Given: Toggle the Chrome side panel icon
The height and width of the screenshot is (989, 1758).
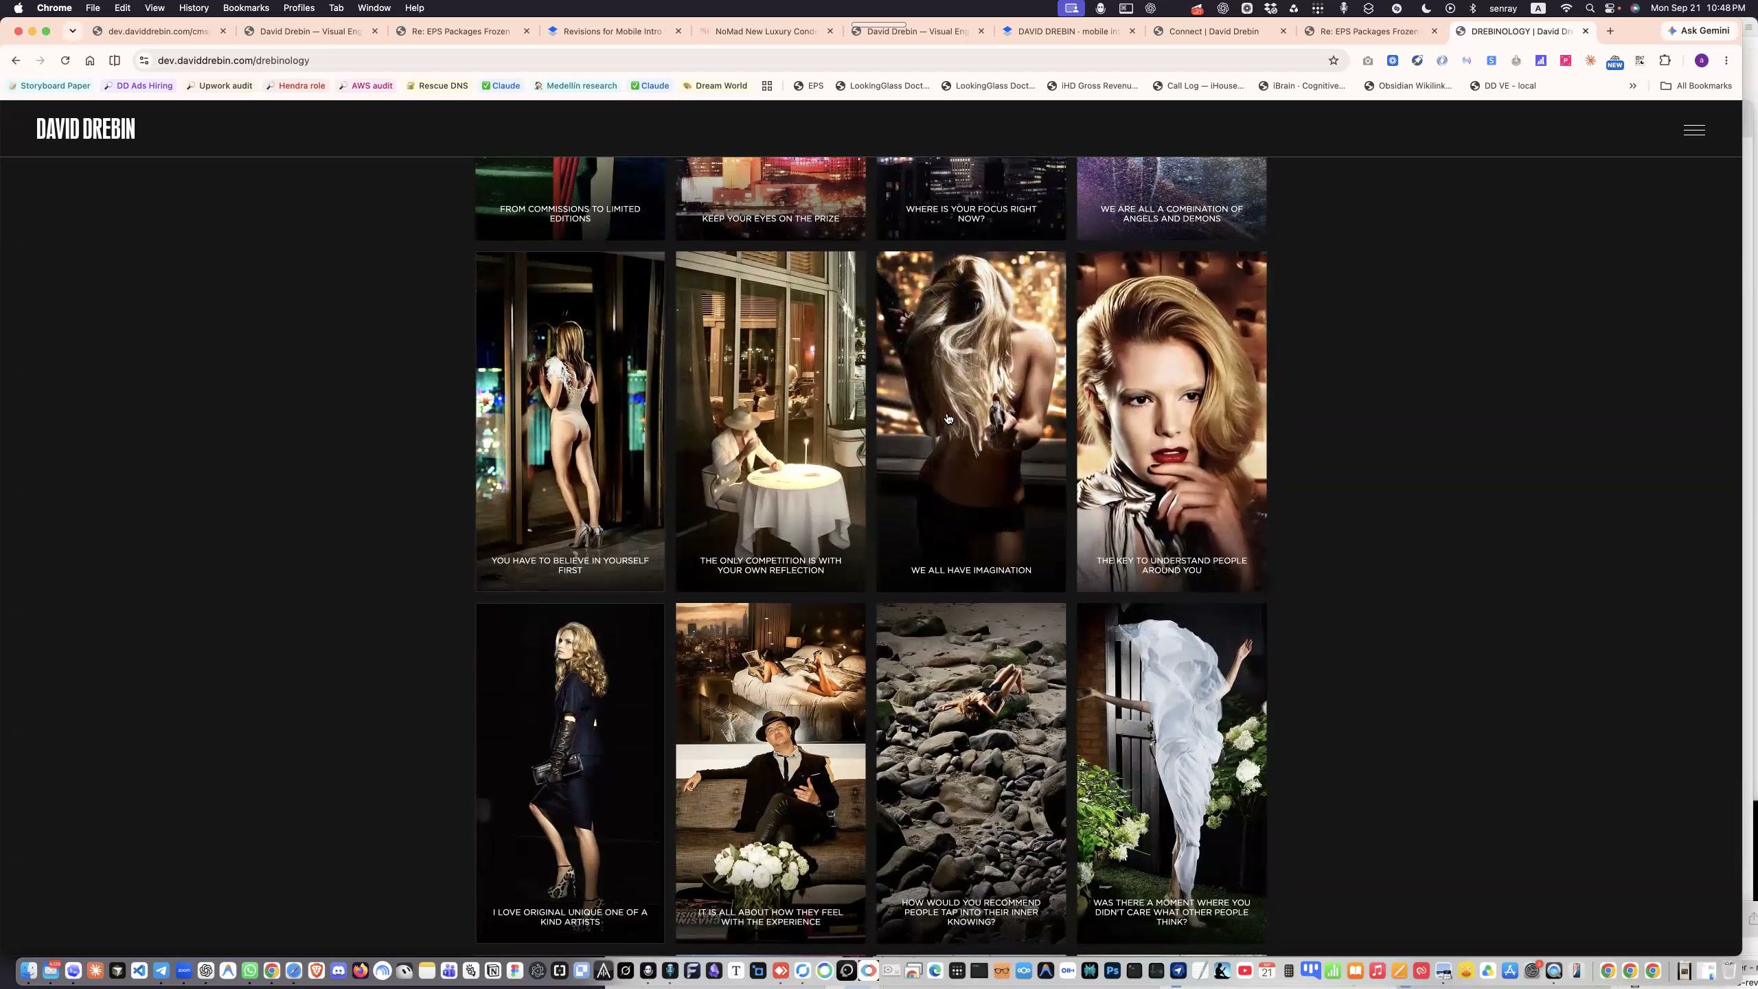Looking at the screenshot, I should 115,60.
